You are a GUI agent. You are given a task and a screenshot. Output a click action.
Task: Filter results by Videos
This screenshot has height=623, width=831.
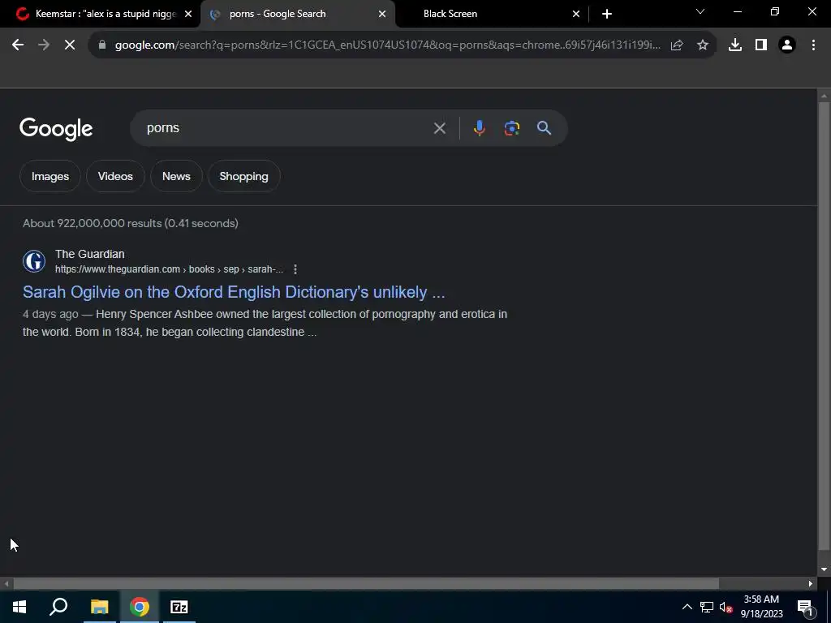coord(115,176)
